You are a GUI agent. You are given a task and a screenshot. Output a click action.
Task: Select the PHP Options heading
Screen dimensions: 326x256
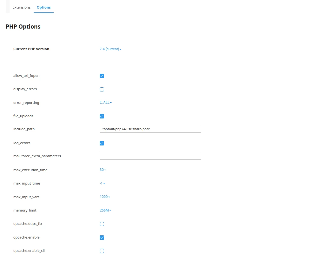(23, 26)
